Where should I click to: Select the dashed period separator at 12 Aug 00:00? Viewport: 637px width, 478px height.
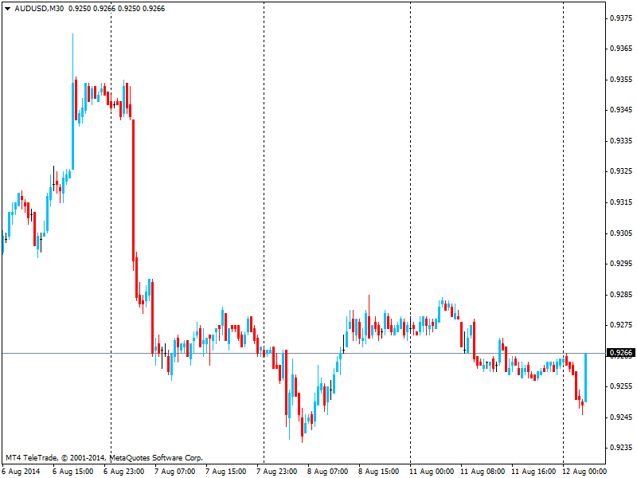(x=563, y=199)
